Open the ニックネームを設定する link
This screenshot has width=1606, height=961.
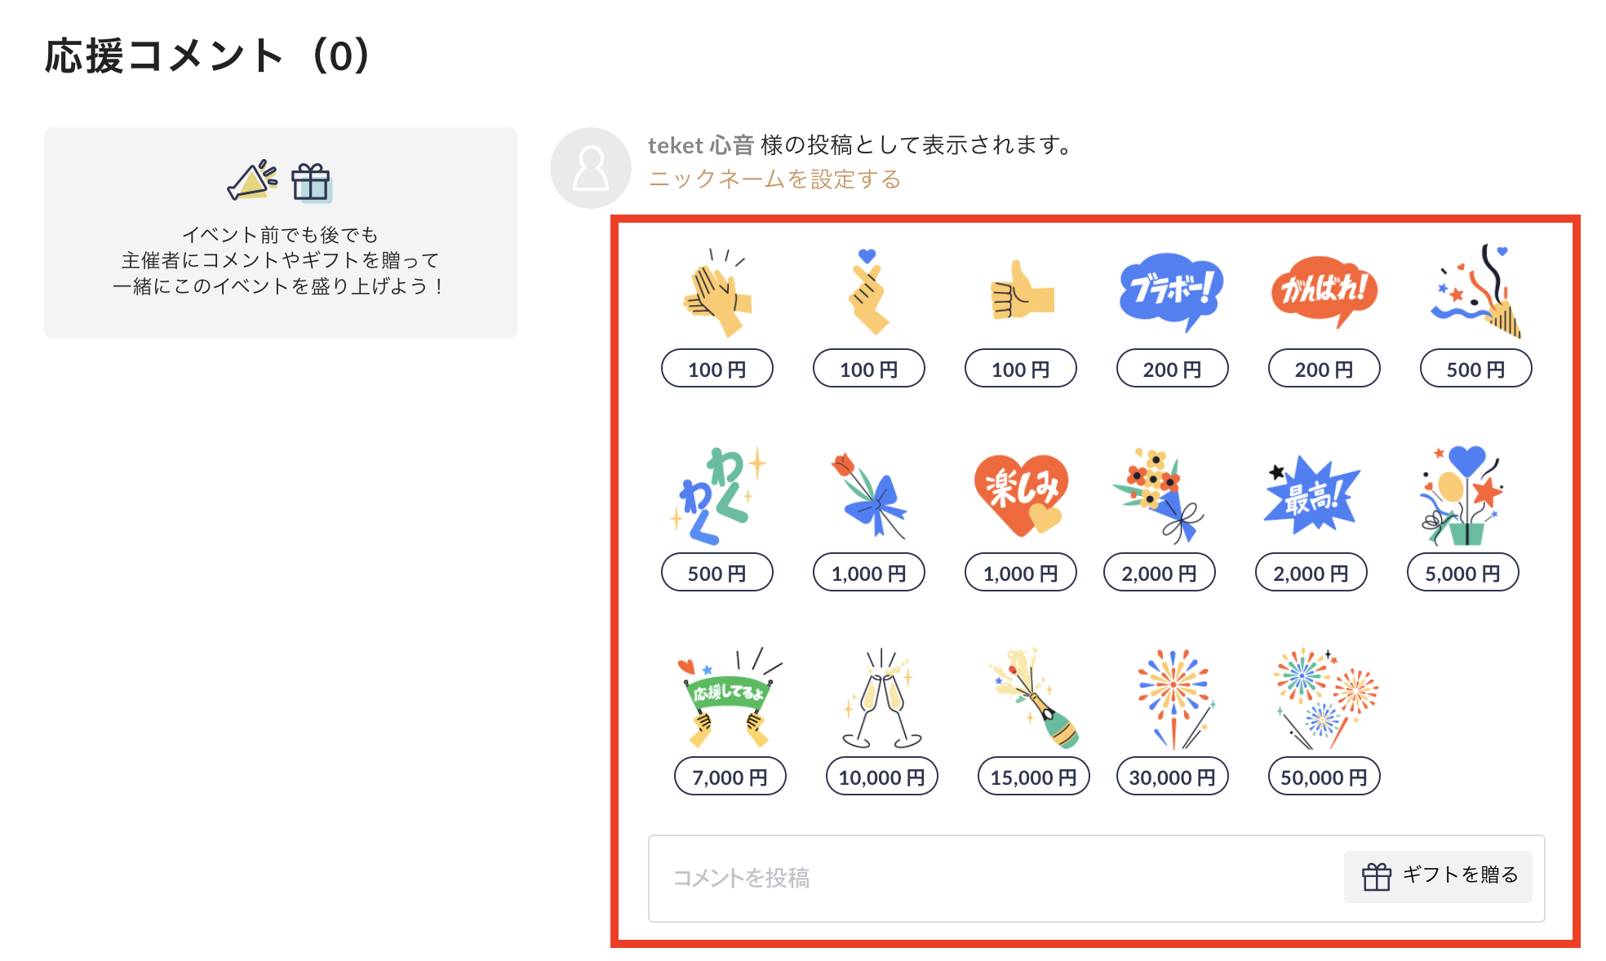tap(774, 179)
